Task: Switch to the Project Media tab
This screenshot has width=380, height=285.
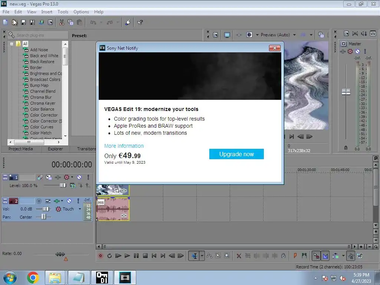Action: click(x=21, y=149)
